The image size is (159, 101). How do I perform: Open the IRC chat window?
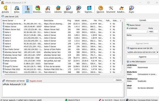pyautogui.click(x=79, y=10)
